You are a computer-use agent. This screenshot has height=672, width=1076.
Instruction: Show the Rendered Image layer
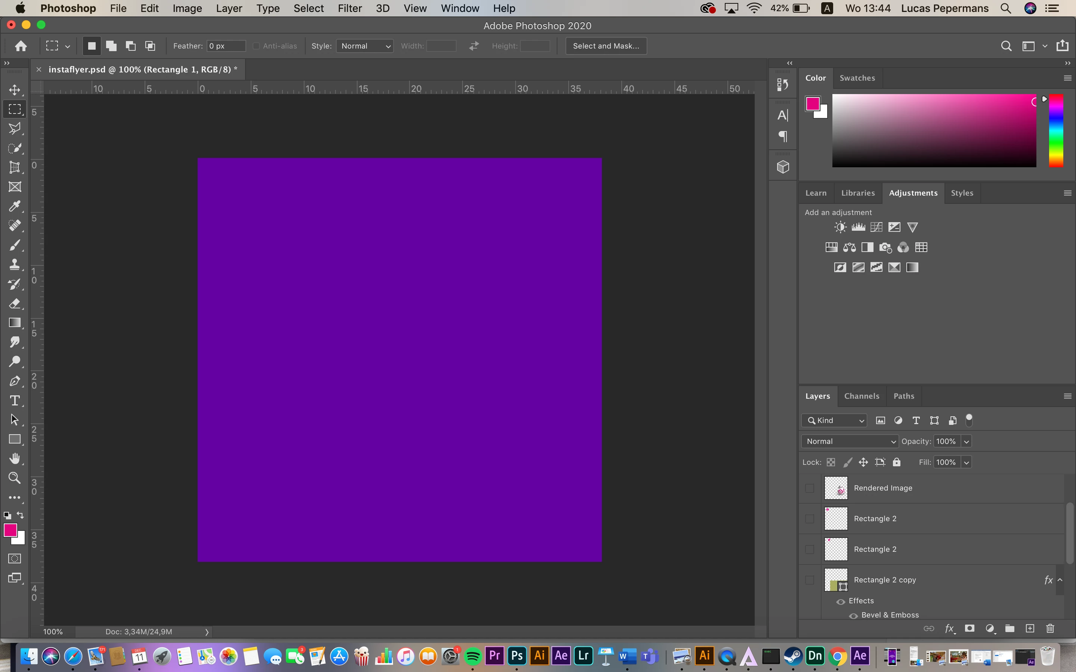click(x=809, y=488)
